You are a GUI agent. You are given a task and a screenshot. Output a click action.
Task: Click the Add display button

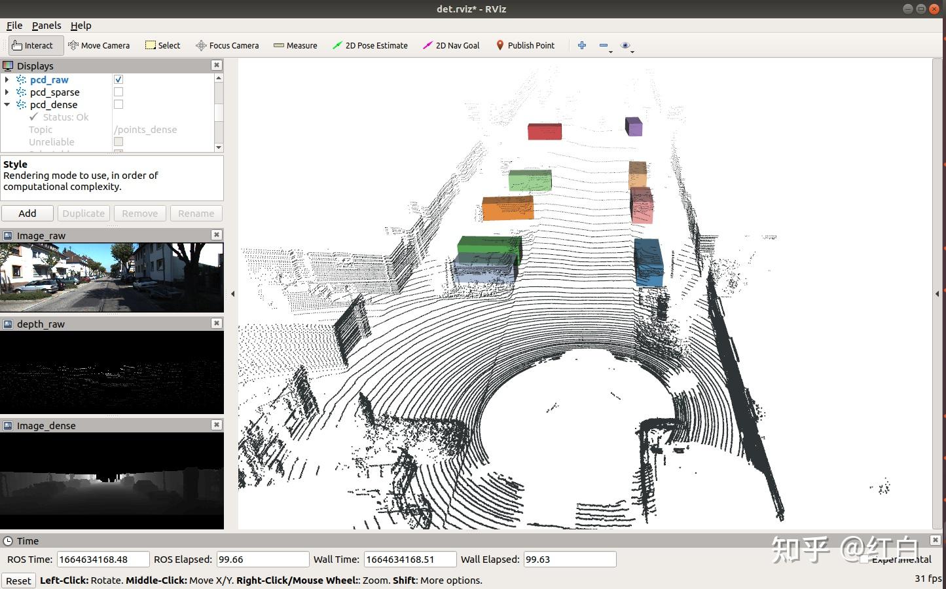tap(27, 214)
